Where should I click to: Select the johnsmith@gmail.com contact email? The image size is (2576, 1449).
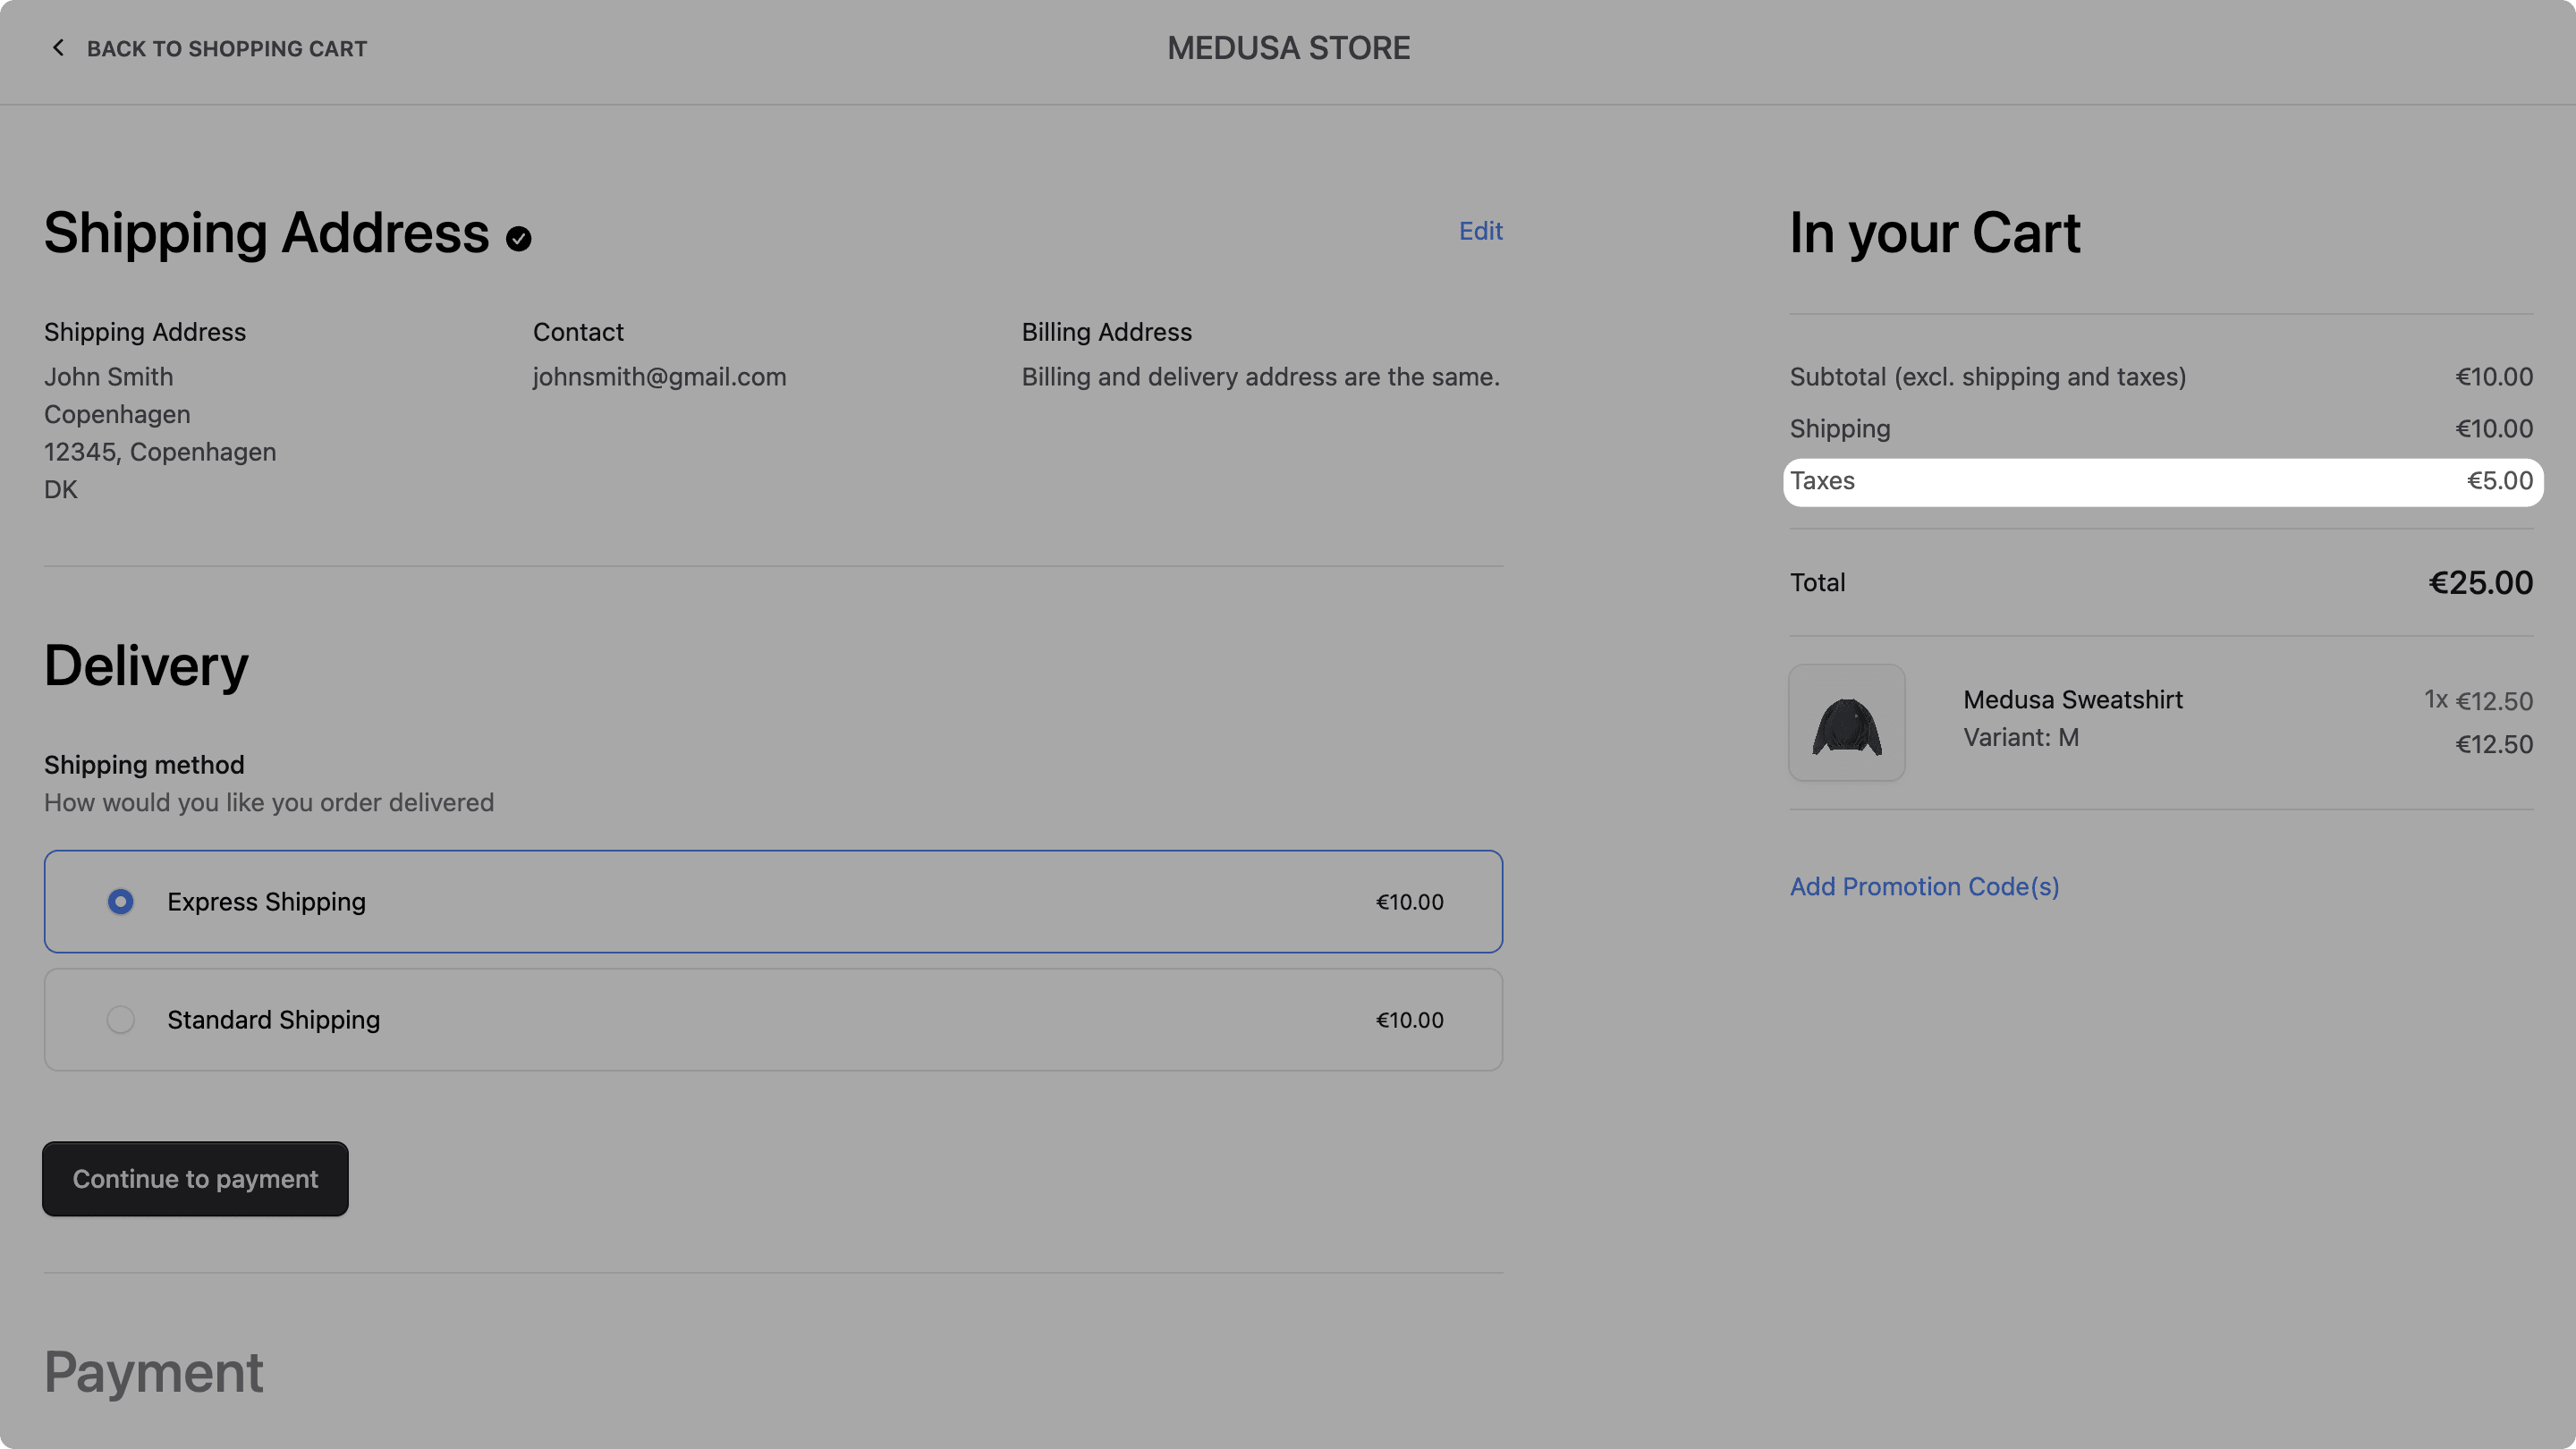pyautogui.click(x=659, y=377)
